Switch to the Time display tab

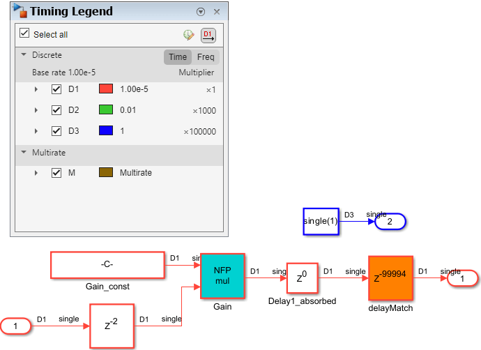pyautogui.click(x=178, y=57)
